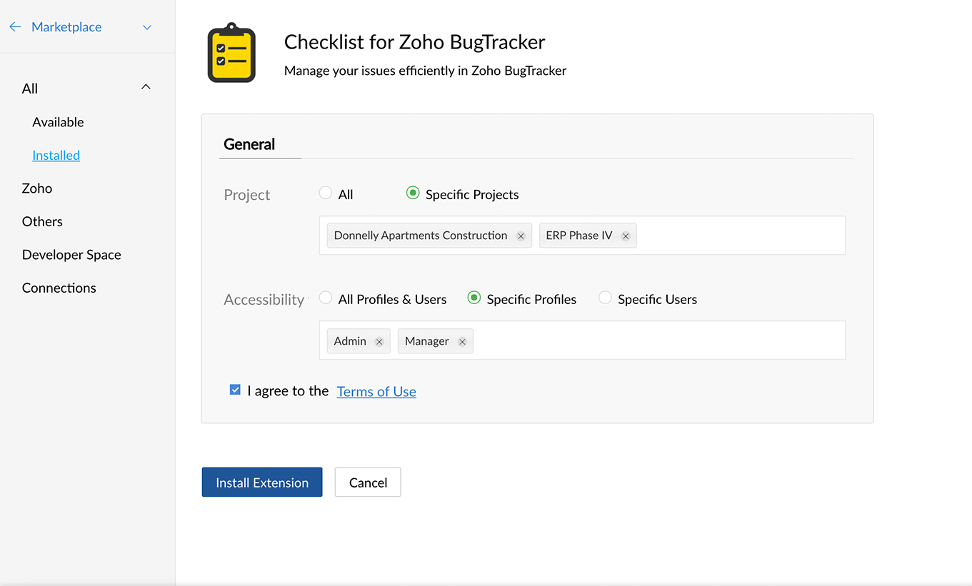The image size is (972, 586).
Task: Click the Project field label
Action: tap(247, 195)
